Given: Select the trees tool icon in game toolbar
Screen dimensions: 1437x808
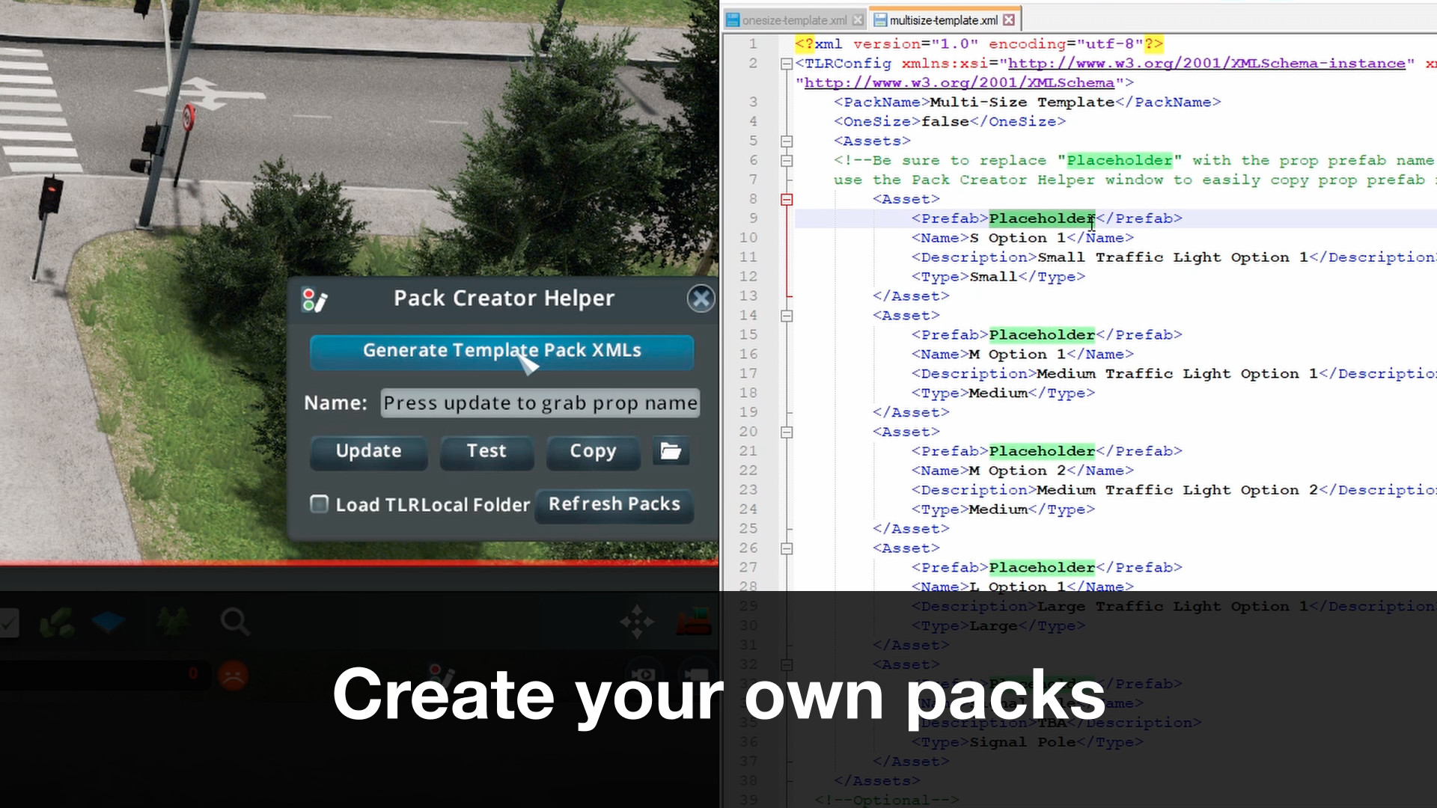Looking at the screenshot, I should 173,621.
